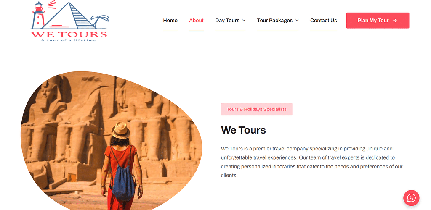The height and width of the screenshot is (210, 431).
Task: Open WhatsApp chat floating icon
Action: pos(411,198)
